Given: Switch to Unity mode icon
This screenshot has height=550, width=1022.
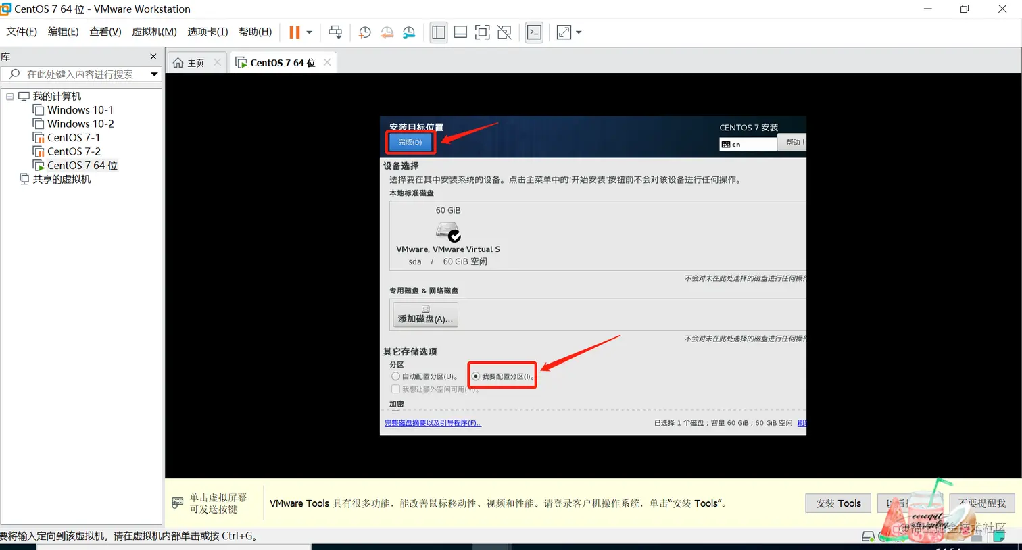Looking at the screenshot, I should [504, 32].
